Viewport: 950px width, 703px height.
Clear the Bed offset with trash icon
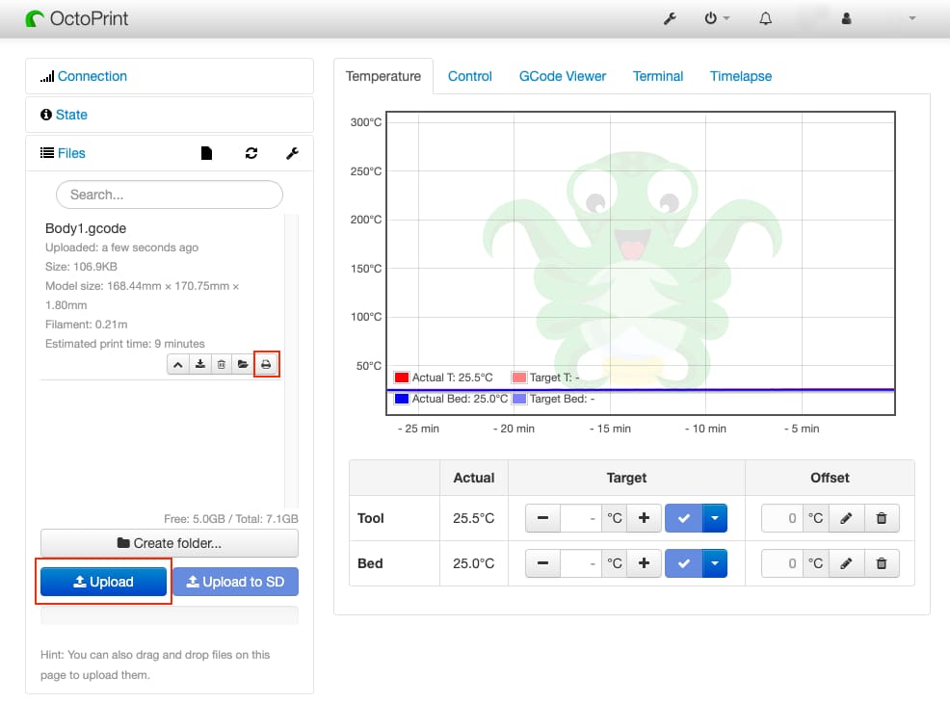coord(882,563)
